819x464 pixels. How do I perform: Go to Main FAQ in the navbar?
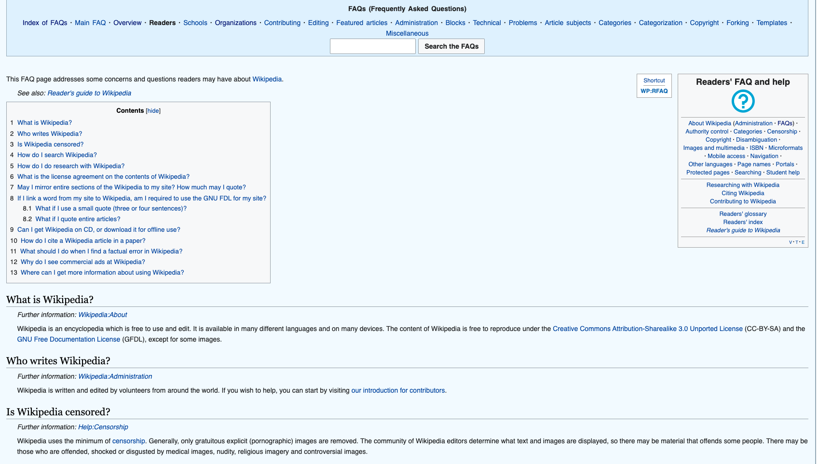tap(90, 23)
